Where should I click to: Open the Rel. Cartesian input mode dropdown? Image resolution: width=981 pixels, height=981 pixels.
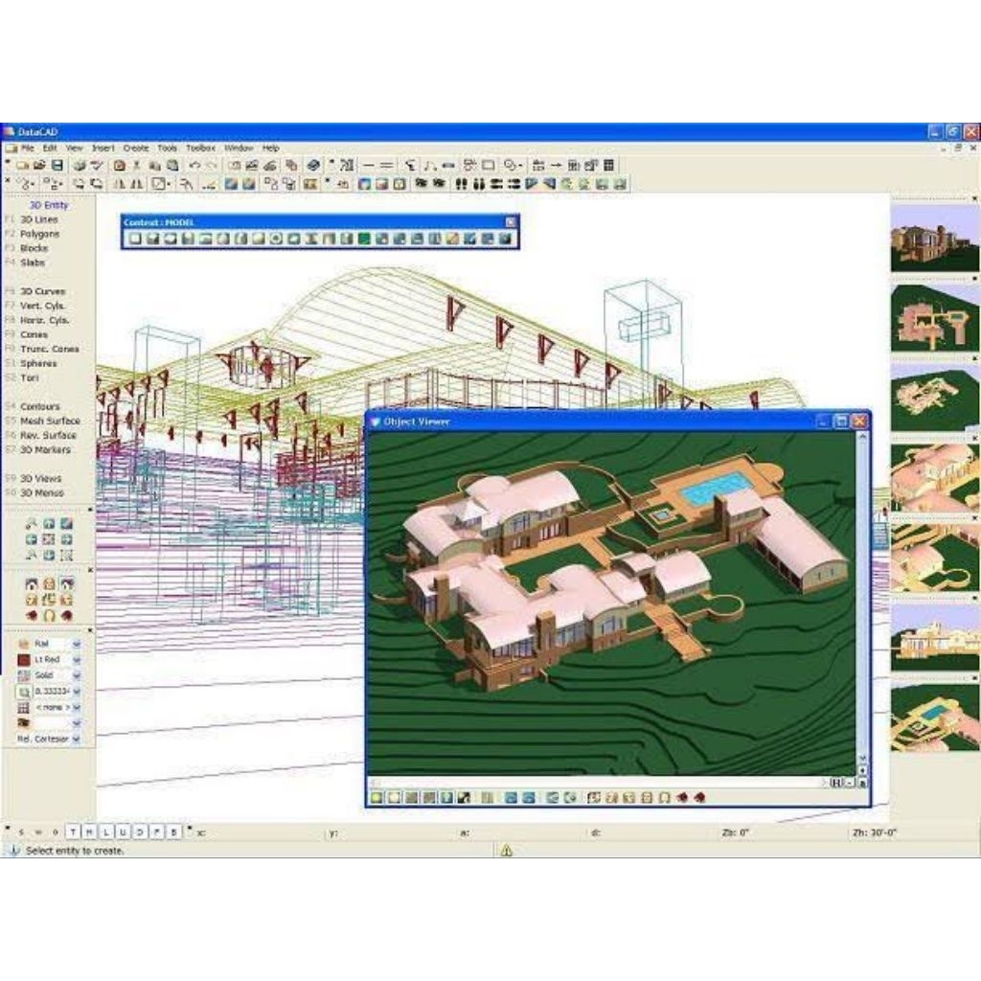click(x=77, y=739)
